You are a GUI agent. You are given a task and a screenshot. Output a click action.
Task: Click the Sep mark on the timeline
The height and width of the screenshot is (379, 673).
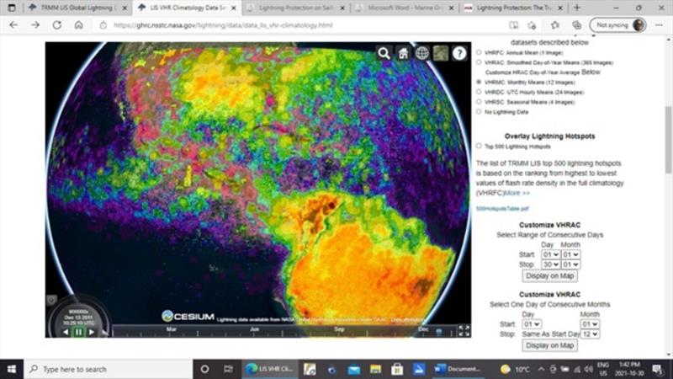(x=339, y=329)
